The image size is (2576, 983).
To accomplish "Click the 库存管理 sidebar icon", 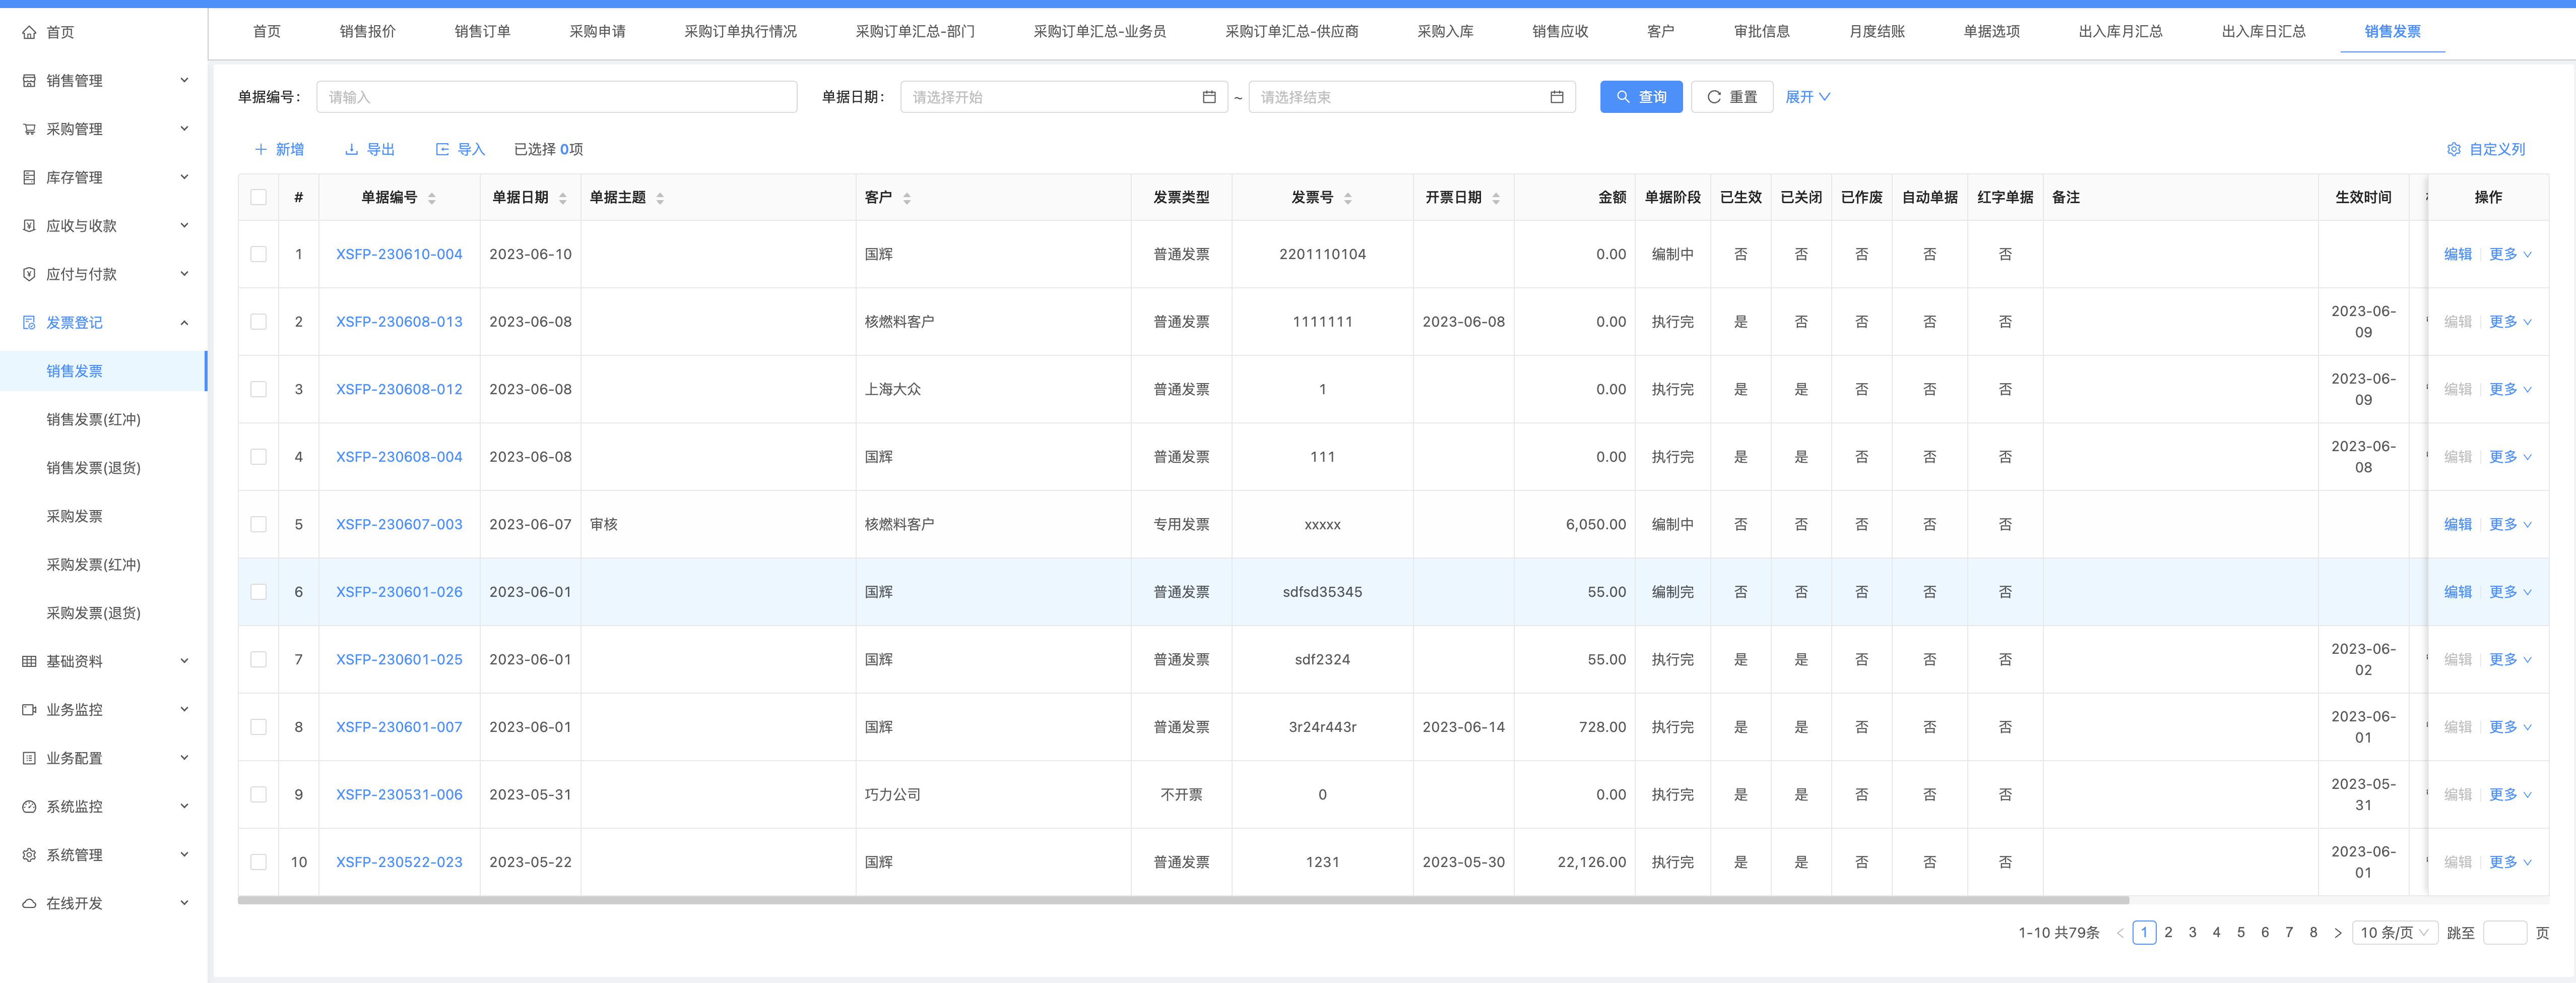I will tap(29, 177).
